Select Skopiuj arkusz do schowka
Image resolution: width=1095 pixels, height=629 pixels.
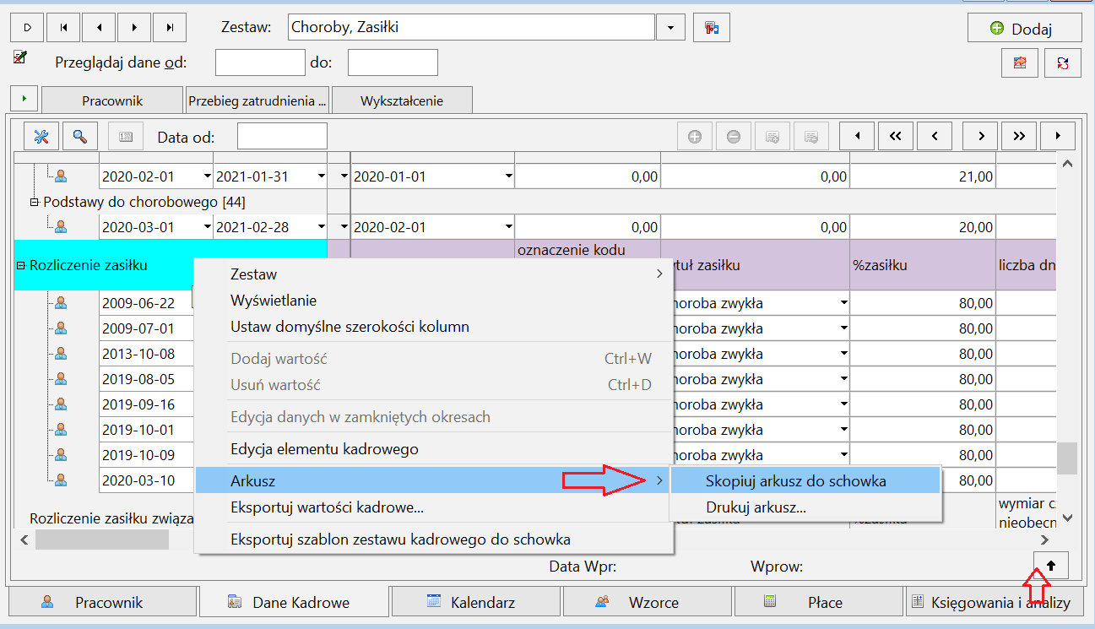tap(805, 481)
